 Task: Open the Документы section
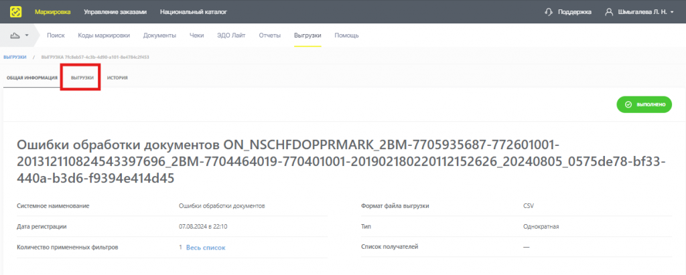[159, 35]
